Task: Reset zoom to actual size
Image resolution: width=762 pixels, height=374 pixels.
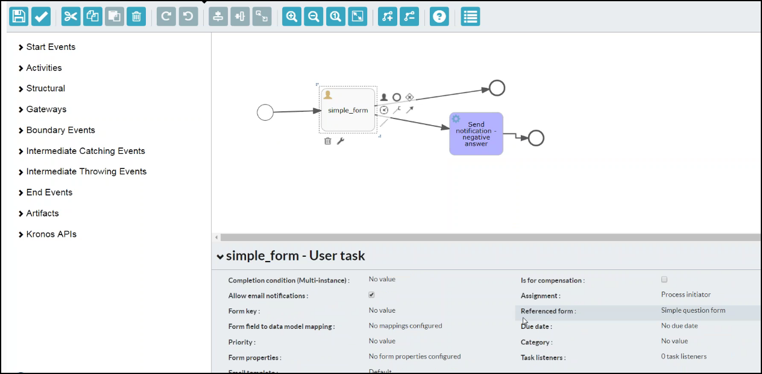Action: 336,16
